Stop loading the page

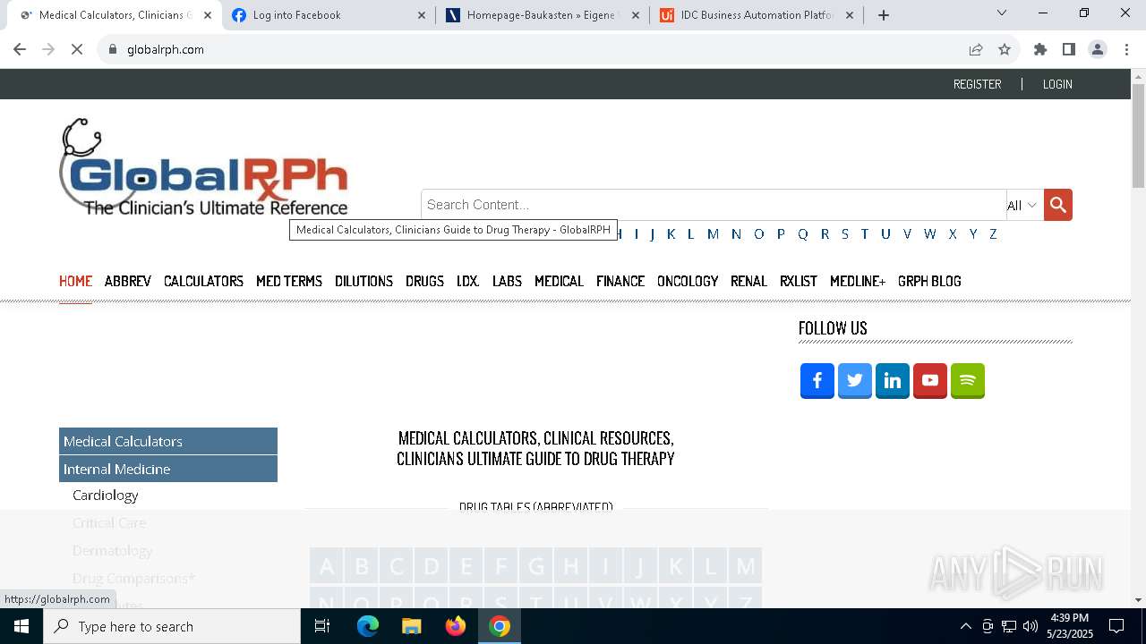coord(77,49)
